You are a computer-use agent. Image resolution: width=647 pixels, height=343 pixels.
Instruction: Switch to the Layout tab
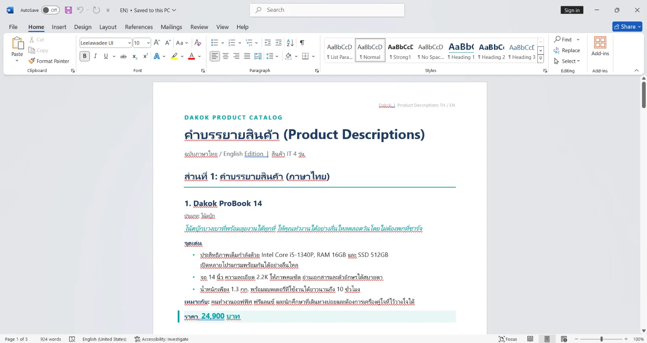click(108, 27)
